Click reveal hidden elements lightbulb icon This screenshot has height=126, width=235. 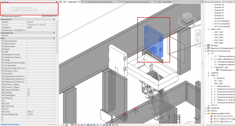(101, 125)
